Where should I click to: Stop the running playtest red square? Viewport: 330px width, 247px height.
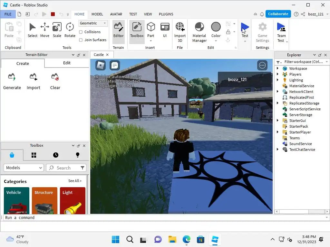pos(53,14)
